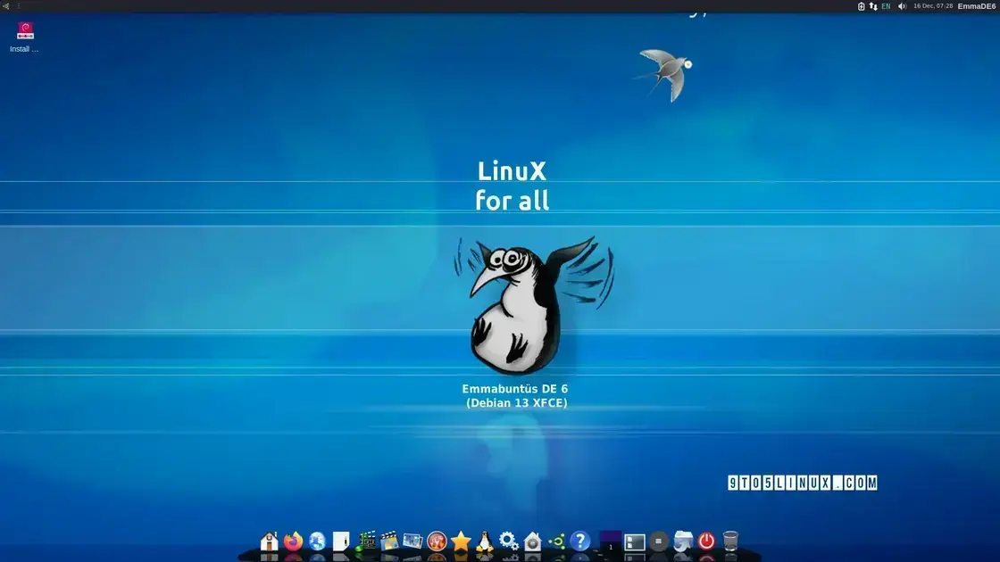Open the green audio-video film icon in dock
The height and width of the screenshot is (562, 1000).
tap(365, 541)
